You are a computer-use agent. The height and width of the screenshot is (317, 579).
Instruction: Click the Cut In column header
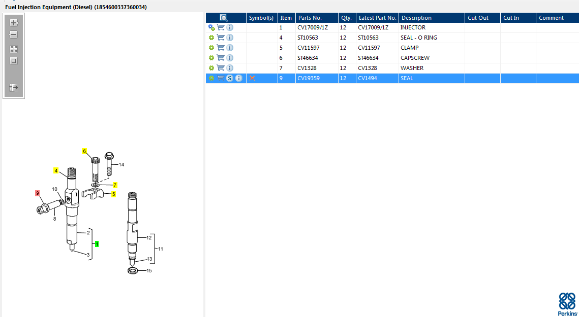518,18
